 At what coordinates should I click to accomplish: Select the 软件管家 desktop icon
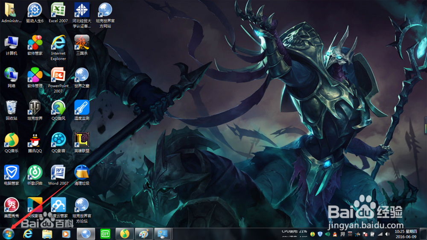pyautogui.click(x=35, y=45)
